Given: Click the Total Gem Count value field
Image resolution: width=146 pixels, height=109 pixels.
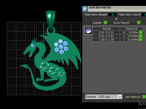Looking at the screenshot, I should (144, 15).
